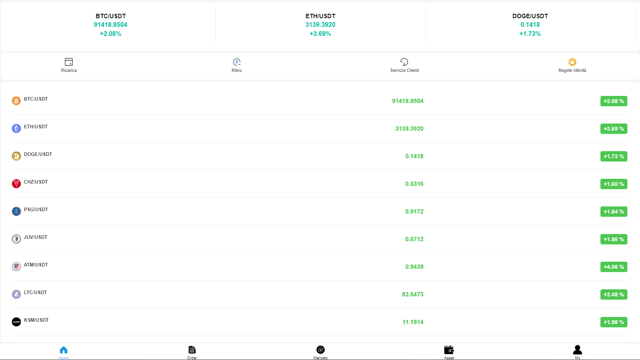
Task: Click the KSM/USDT +1.98% change badge
Action: (x=614, y=322)
